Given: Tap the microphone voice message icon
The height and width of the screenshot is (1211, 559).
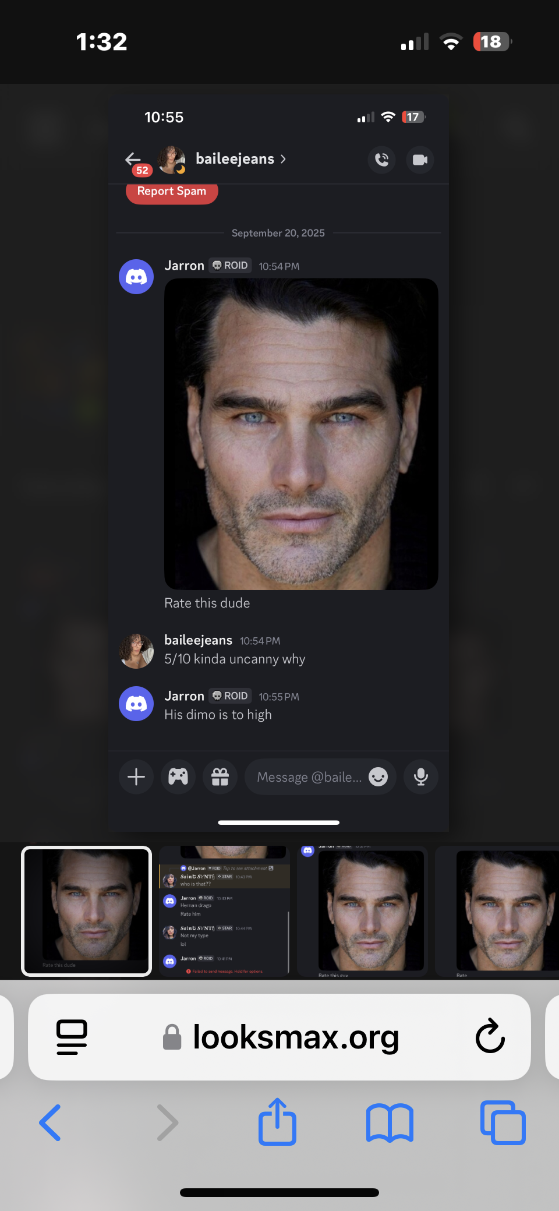Looking at the screenshot, I should pyautogui.click(x=421, y=776).
